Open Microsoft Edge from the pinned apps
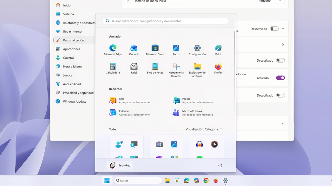This screenshot has height=186, width=332. click(113, 50)
